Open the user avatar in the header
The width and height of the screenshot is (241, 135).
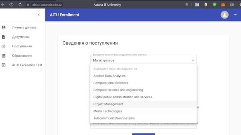click(x=224, y=15)
